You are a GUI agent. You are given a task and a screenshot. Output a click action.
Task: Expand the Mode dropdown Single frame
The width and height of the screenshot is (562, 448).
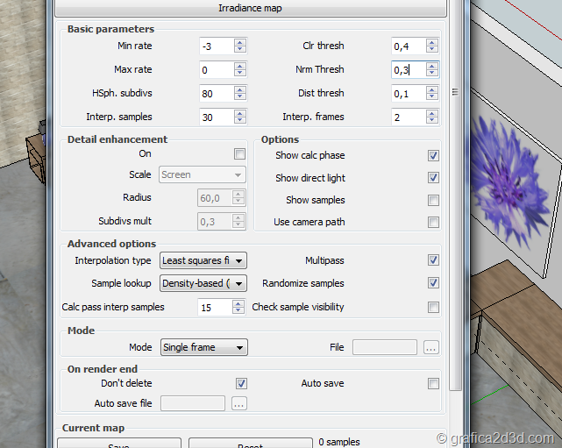[203, 347]
